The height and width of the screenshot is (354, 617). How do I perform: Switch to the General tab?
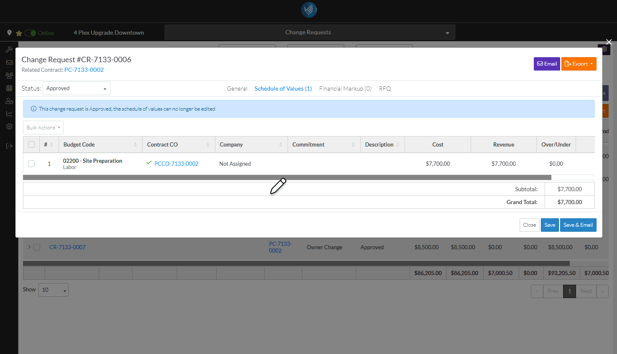tap(237, 88)
